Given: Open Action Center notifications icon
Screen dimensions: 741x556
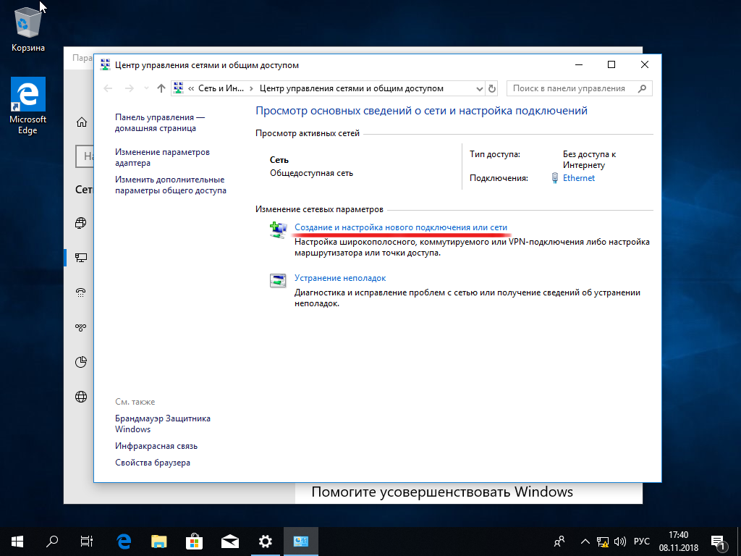Looking at the screenshot, I should (718, 542).
